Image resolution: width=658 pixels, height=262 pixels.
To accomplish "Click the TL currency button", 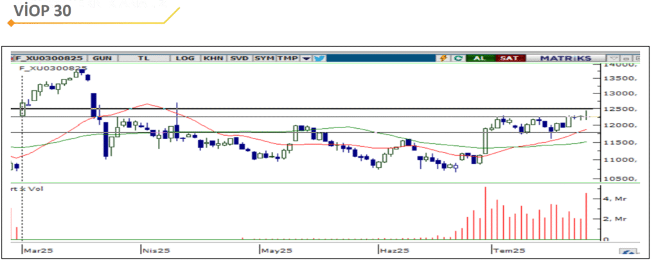I will 144,58.
